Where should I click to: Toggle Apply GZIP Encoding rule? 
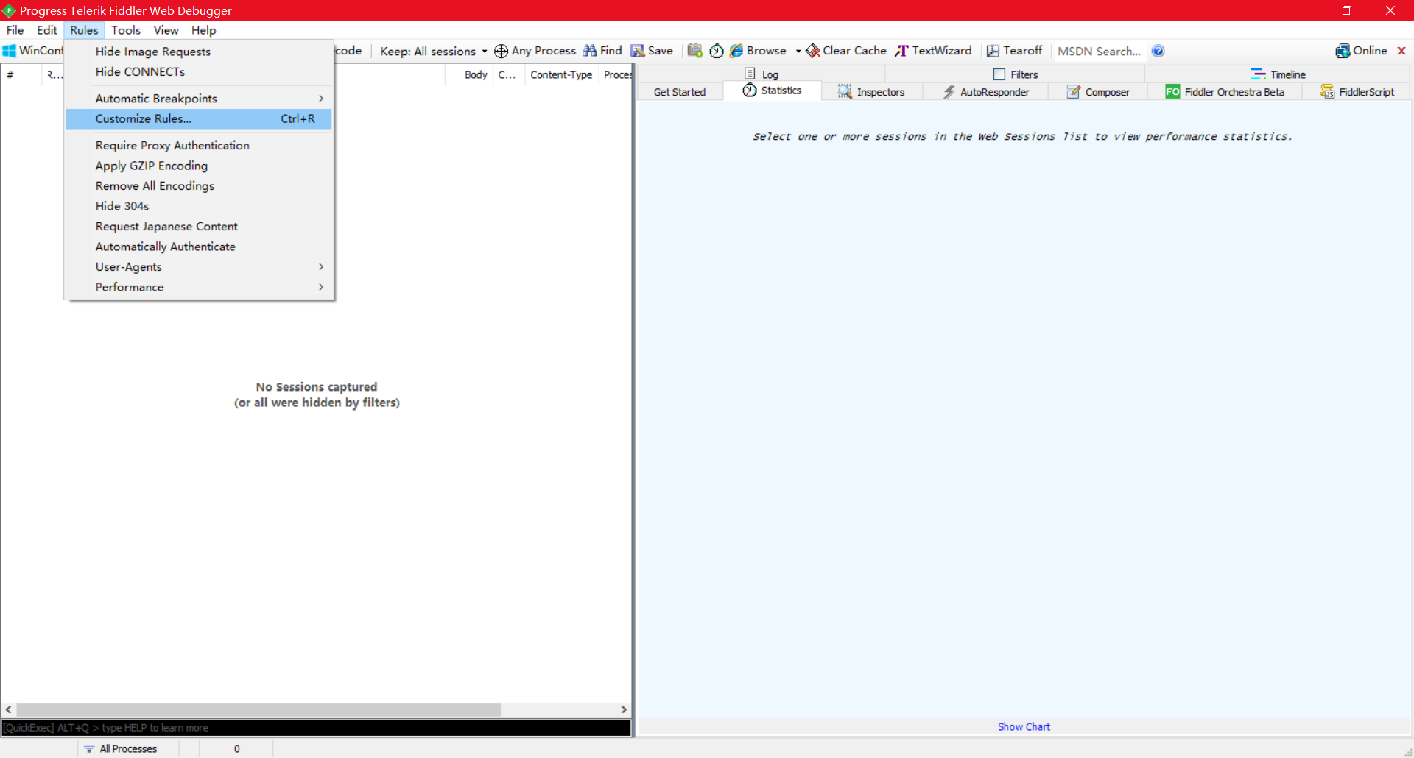coord(199,166)
